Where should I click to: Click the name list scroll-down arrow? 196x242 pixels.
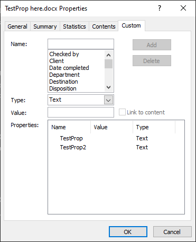click(x=109, y=87)
